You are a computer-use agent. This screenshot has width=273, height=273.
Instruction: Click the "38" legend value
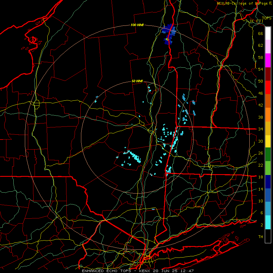point(261,117)
